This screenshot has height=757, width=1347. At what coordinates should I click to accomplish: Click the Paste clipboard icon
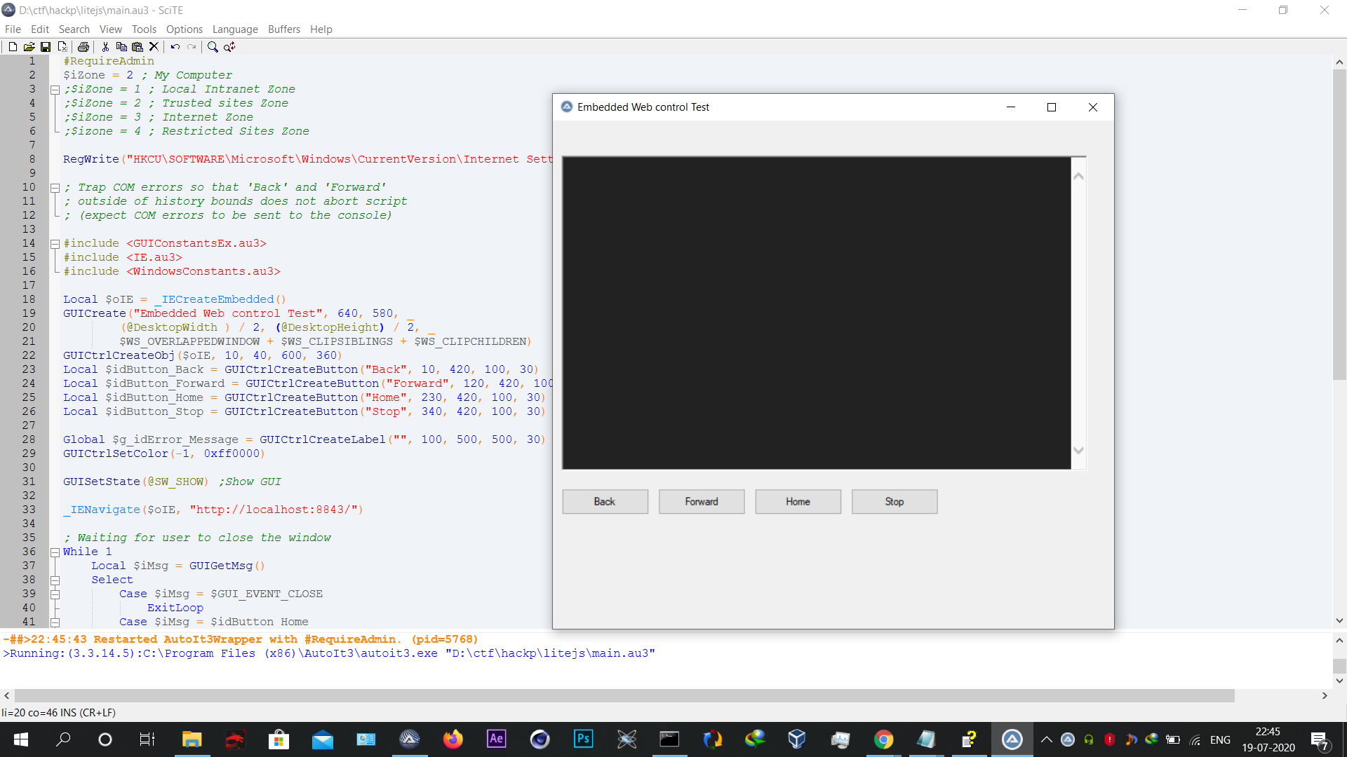(x=138, y=47)
